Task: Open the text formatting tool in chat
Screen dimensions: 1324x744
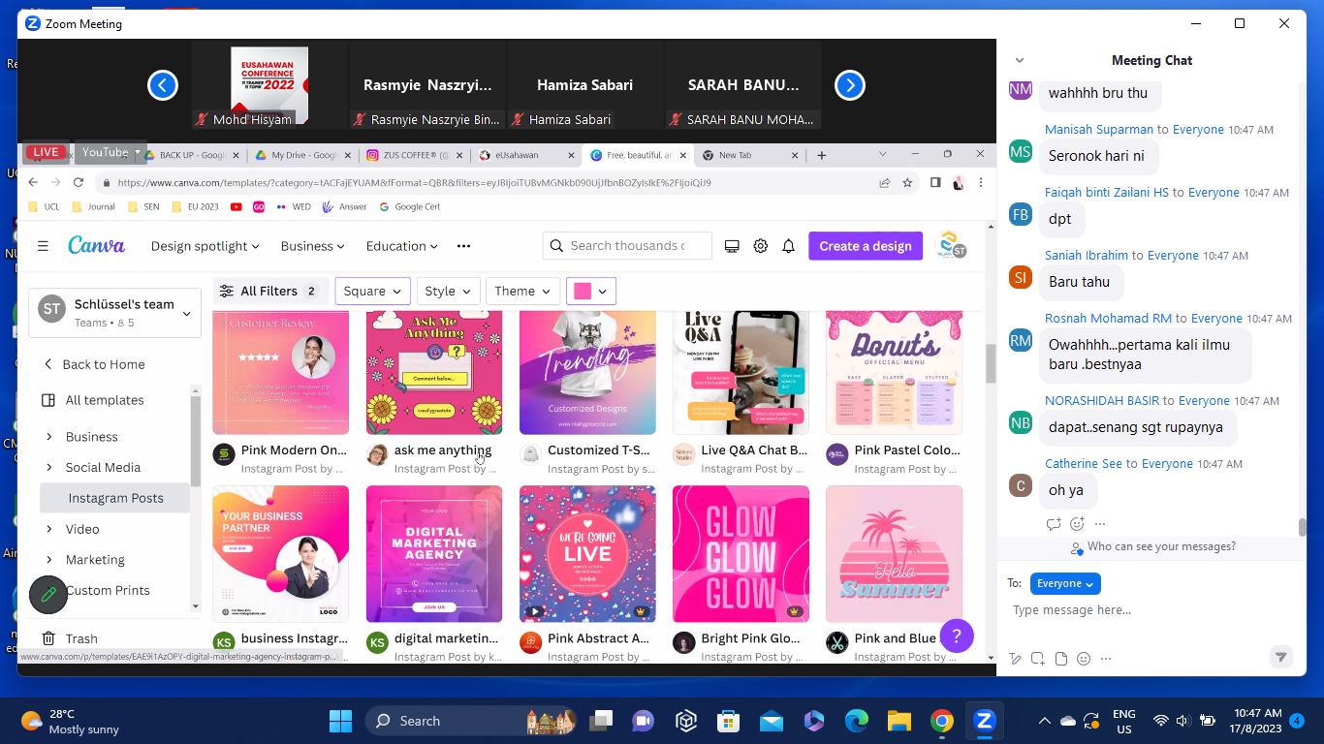Action: pos(1015,659)
